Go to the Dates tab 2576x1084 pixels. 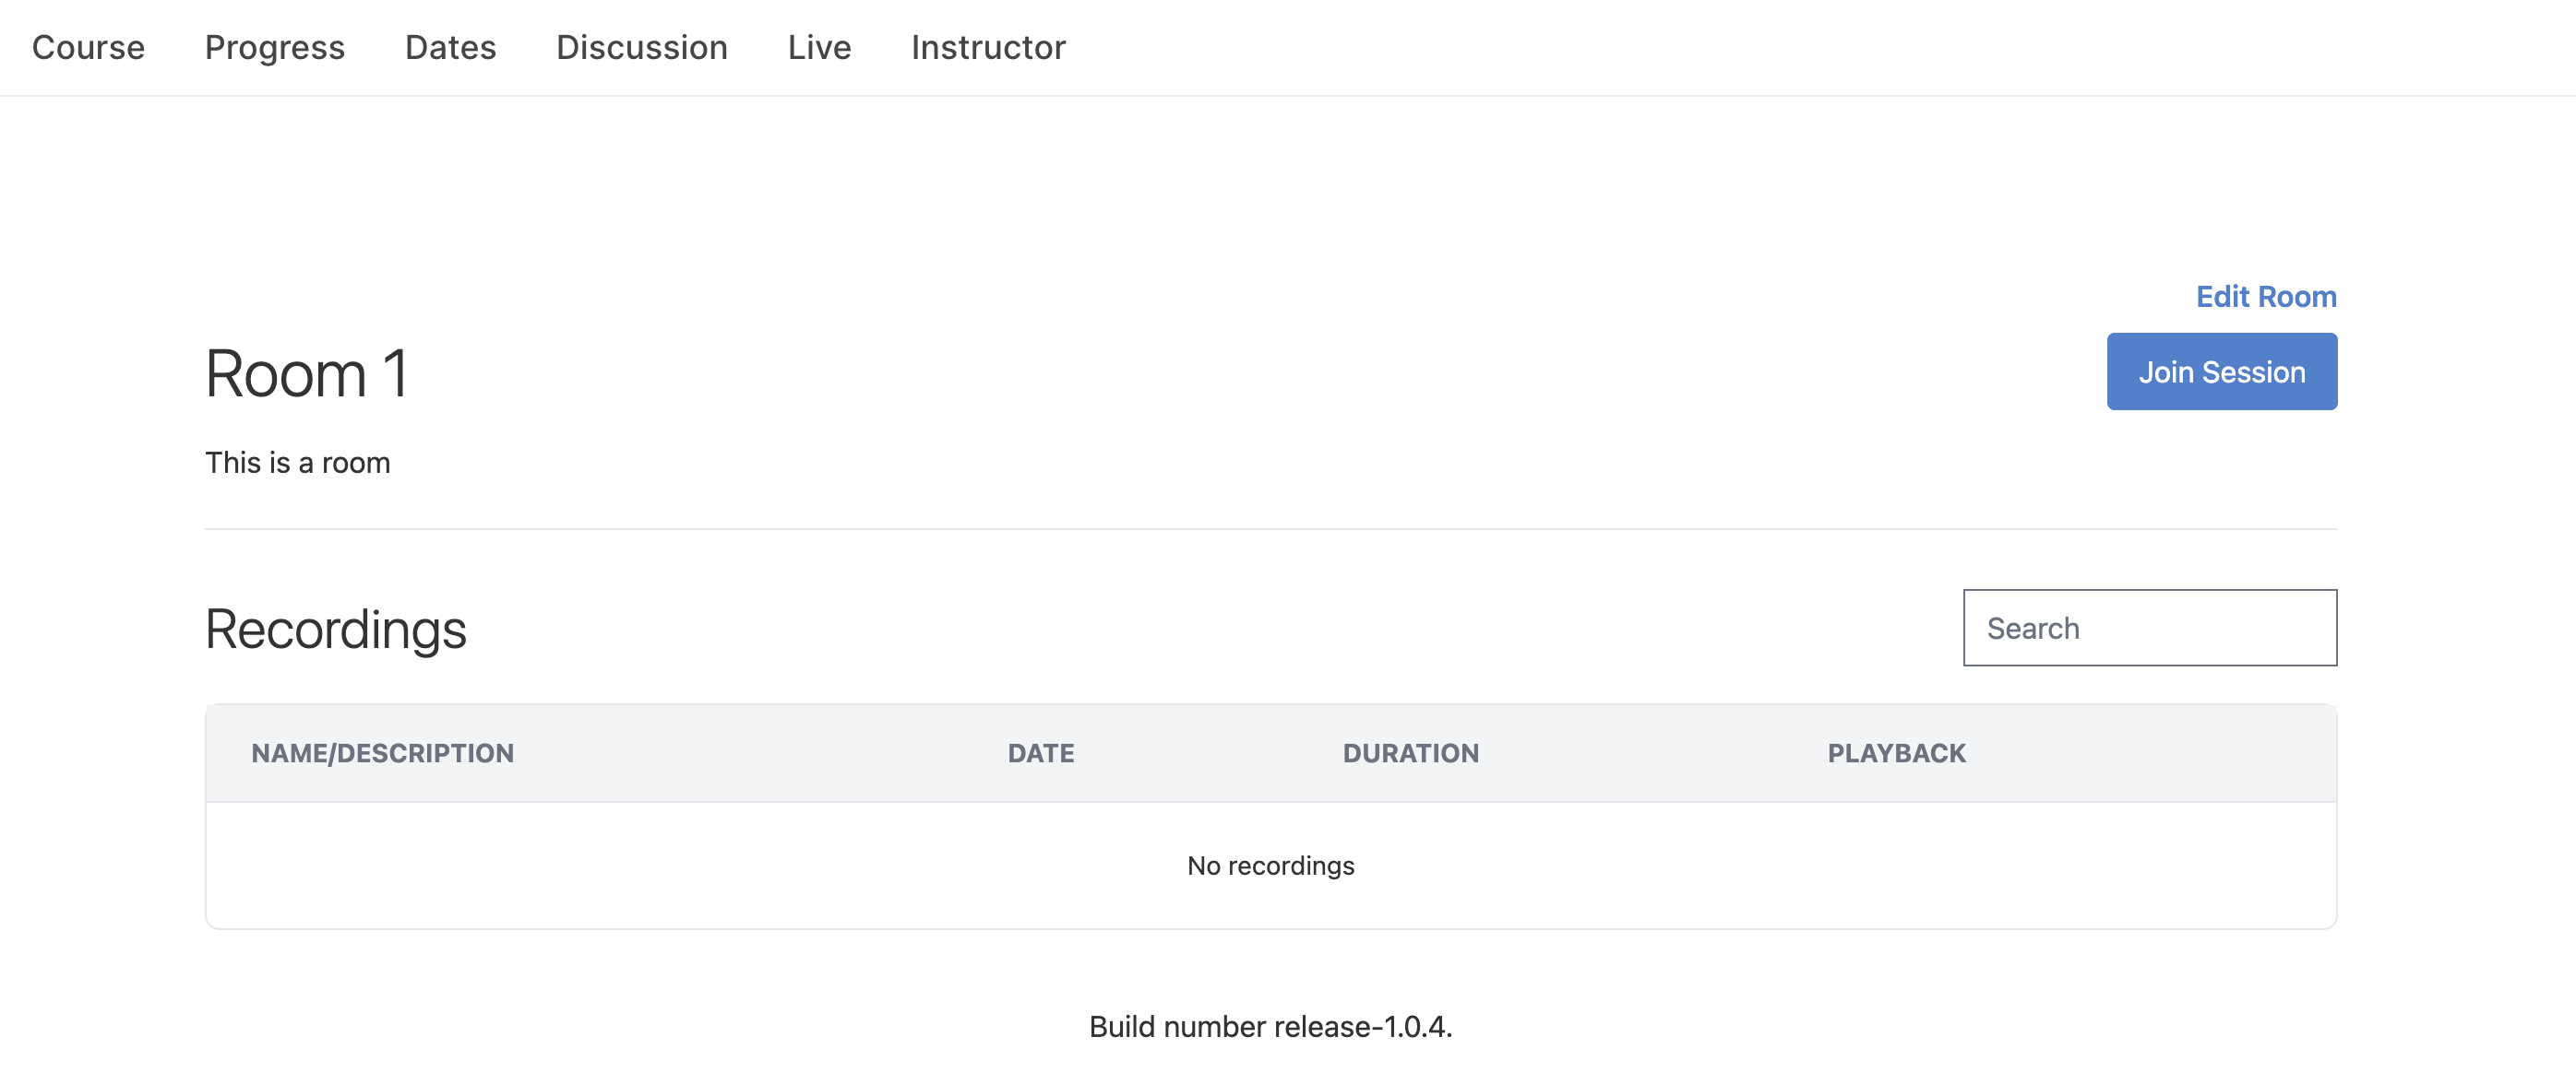pos(450,47)
